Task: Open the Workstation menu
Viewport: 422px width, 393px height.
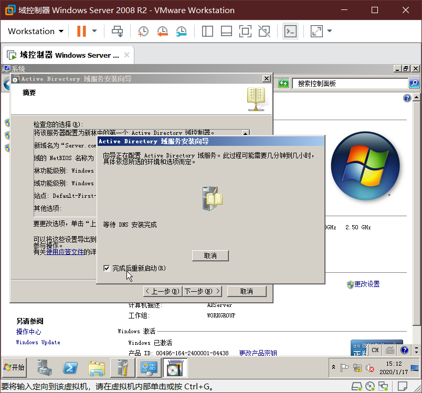Action: coord(36,31)
